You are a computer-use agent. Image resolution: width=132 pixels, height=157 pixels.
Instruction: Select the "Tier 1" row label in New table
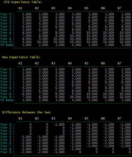[6, 73]
